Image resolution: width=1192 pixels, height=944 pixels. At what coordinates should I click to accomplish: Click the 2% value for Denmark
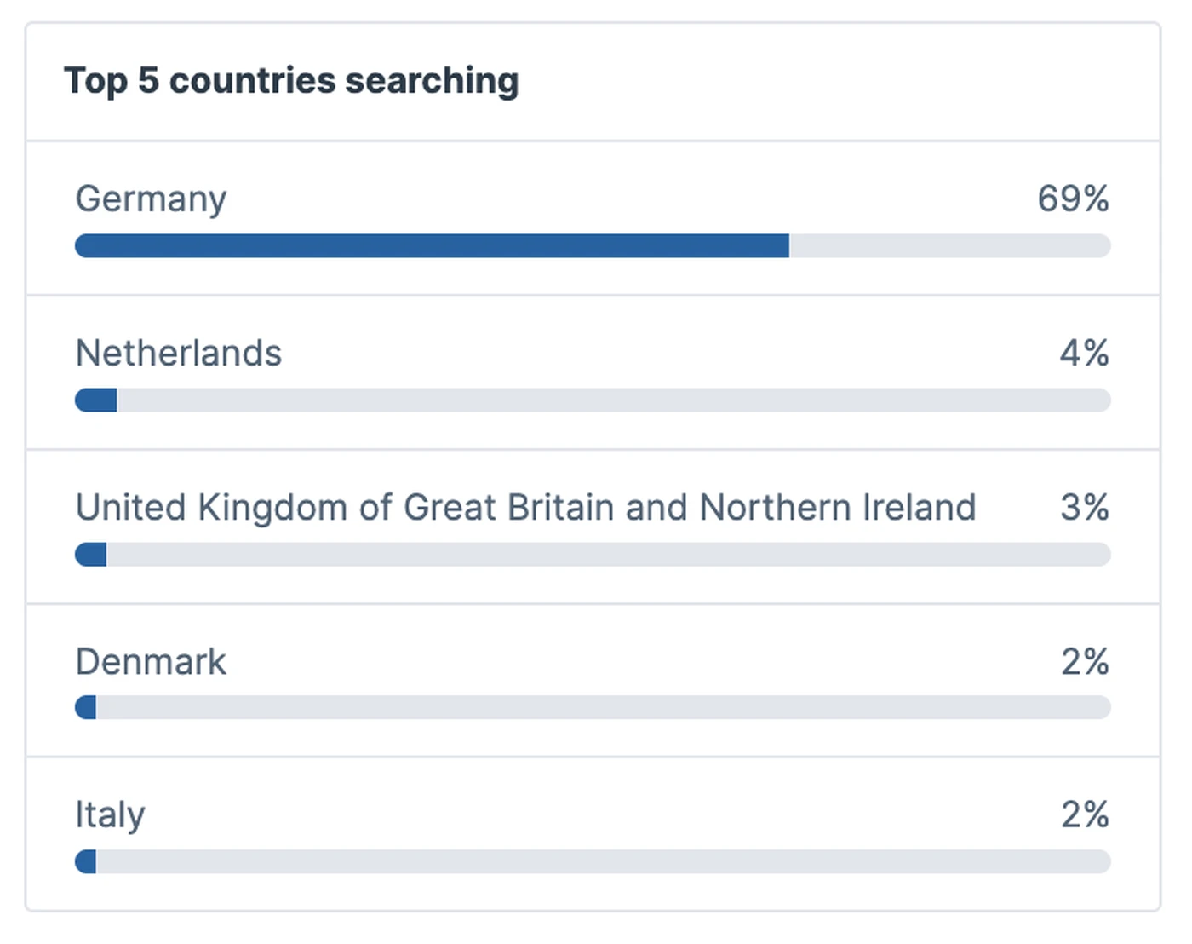tap(1085, 661)
